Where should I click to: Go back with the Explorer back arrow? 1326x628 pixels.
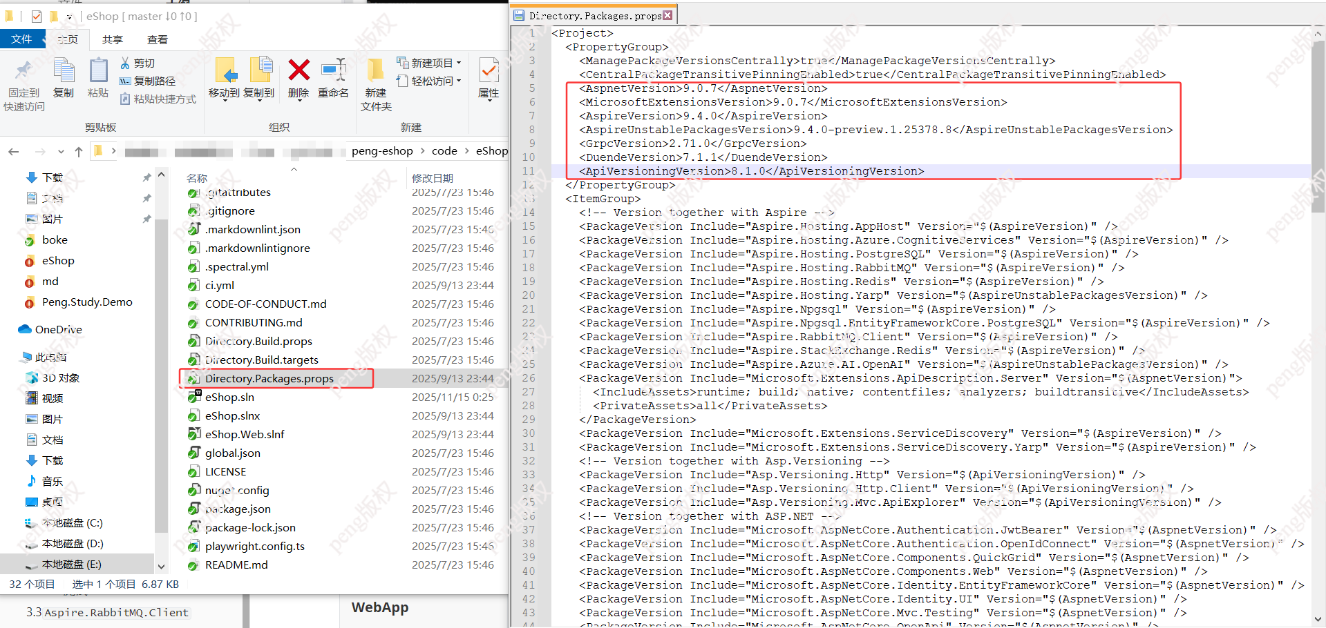click(x=14, y=152)
